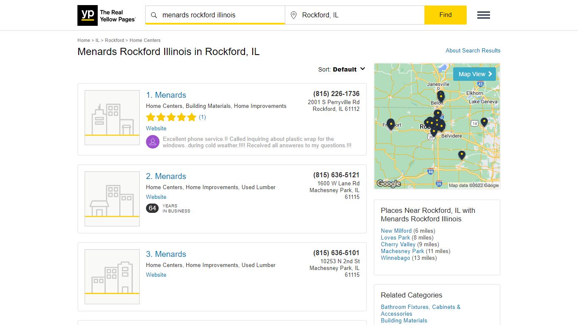Viewport: 578px width, 325px height.
Task: Click the Rockford, IL location field
Action: (x=355, y=15)
